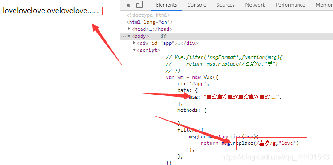Expand the head element node
The width and height of the screenshot is (333, 165).
pos(129,29)
